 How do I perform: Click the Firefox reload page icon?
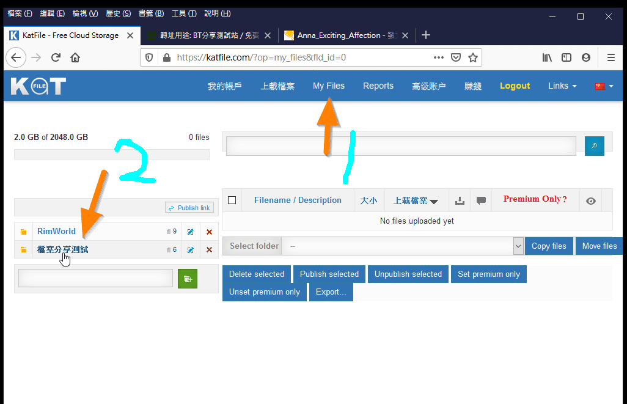tap(56, 57)
